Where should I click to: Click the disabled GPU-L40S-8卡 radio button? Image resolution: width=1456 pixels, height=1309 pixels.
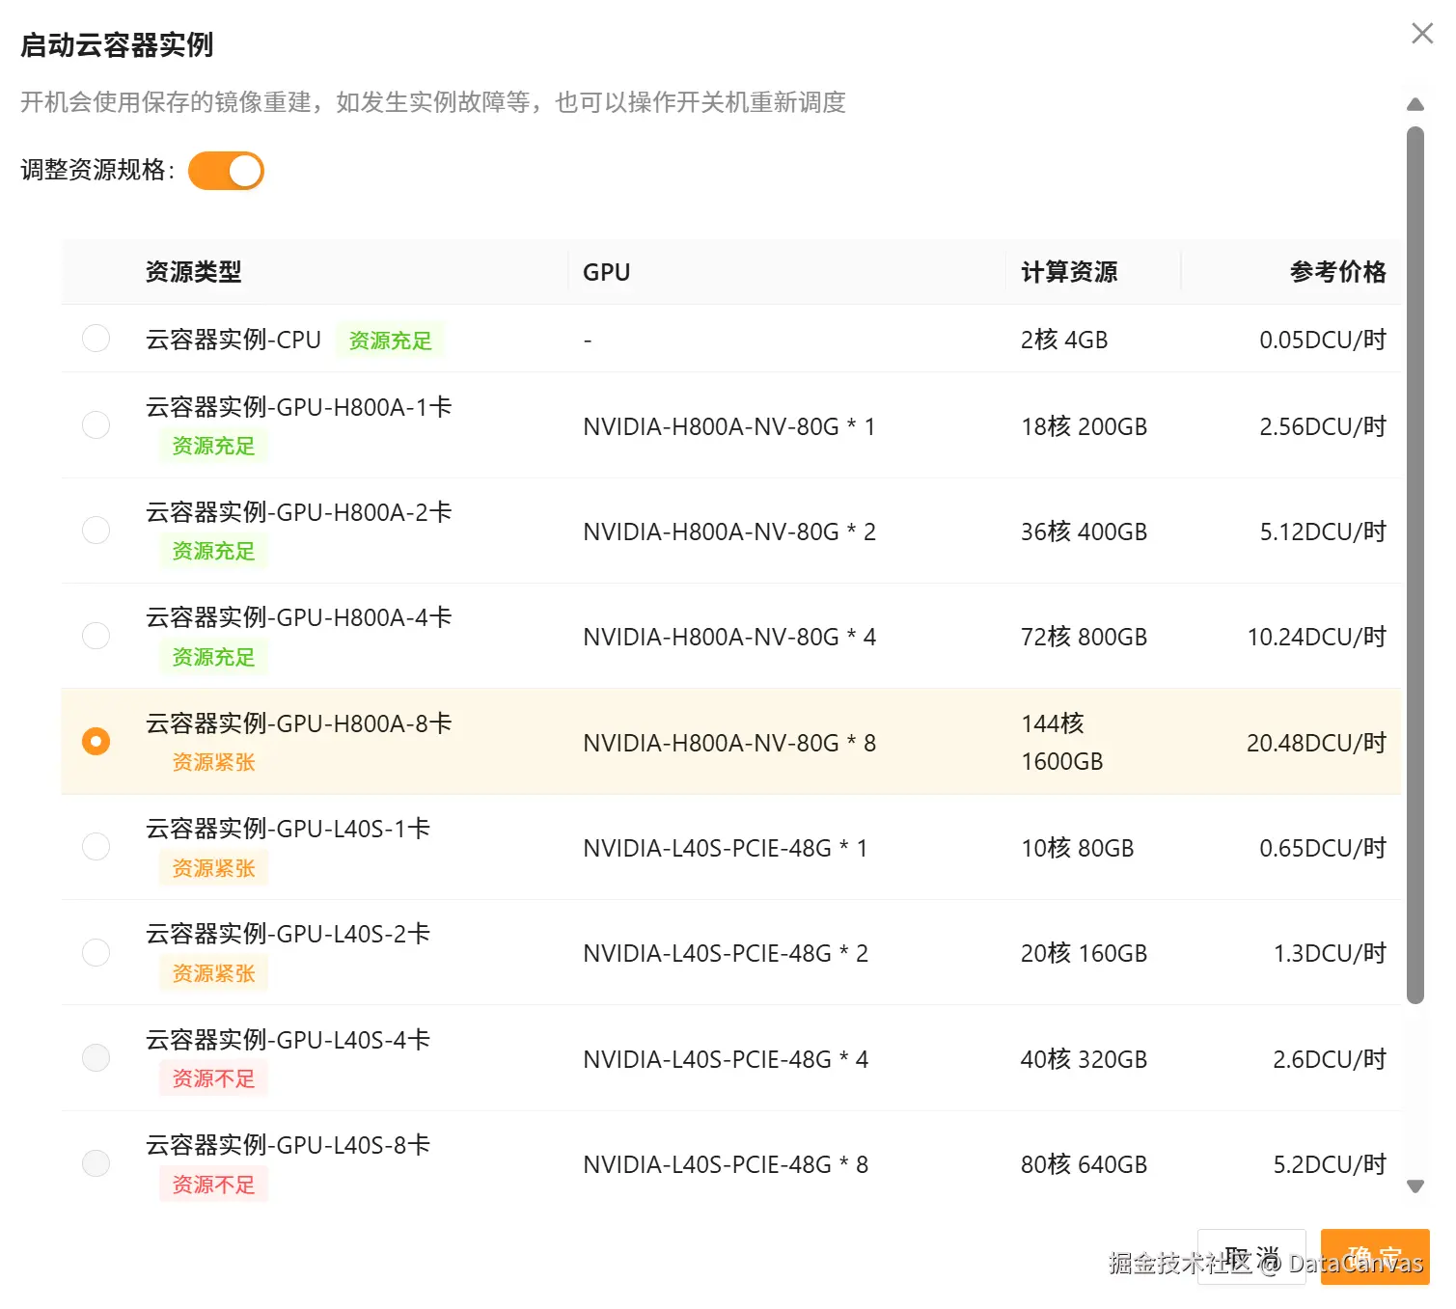(x=96, y=1163)
